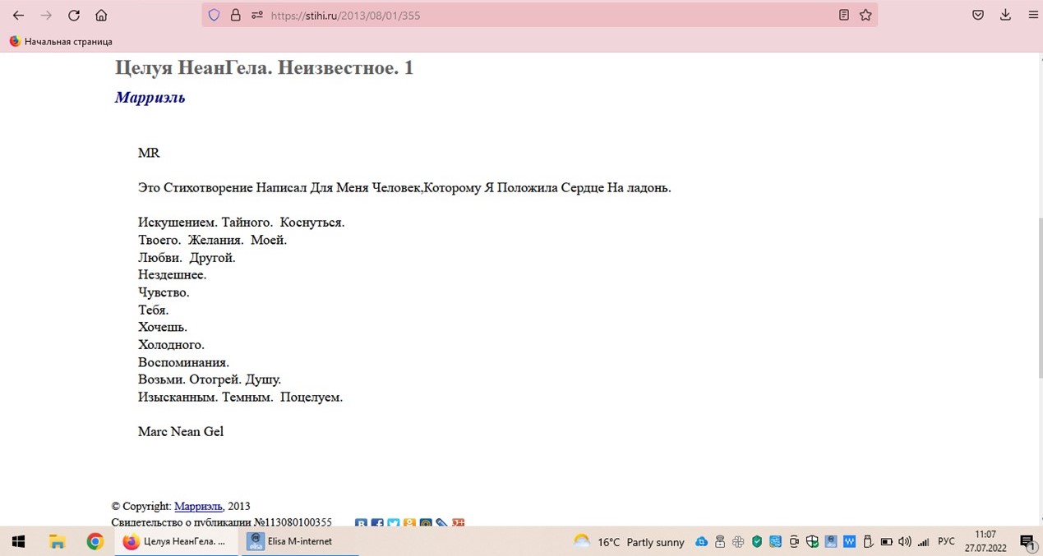Toggle Reader View for this page

[x=844, y=15]
